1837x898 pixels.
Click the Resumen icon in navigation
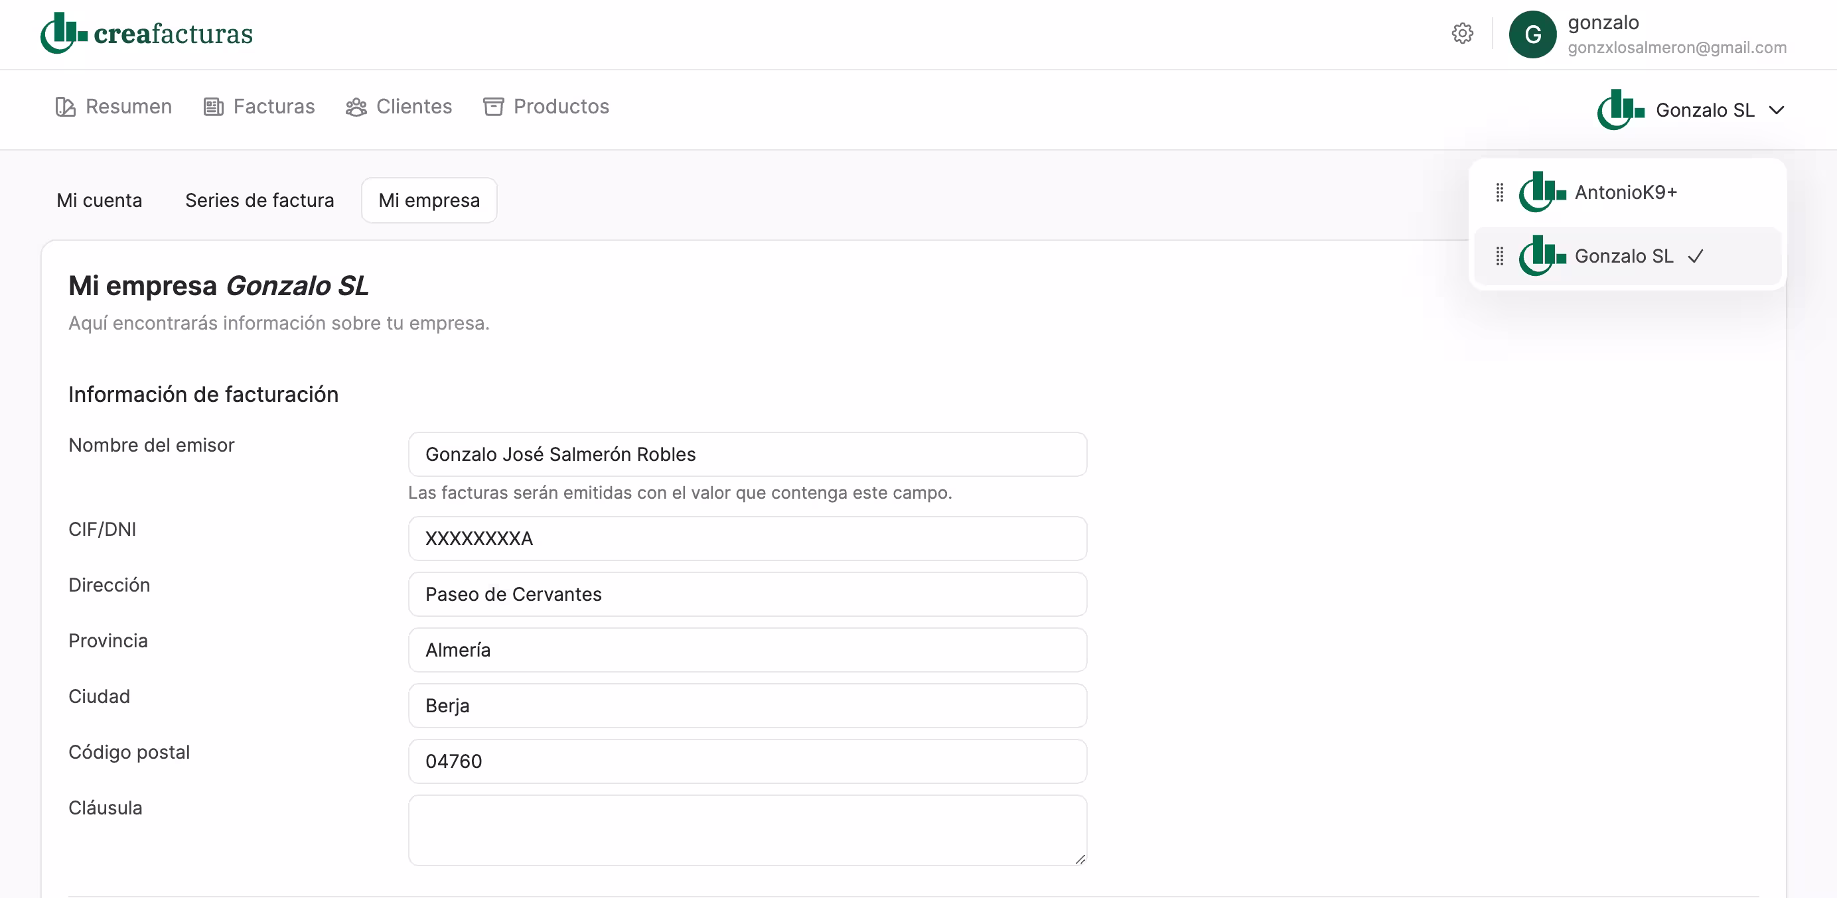(x=65, y=107)
